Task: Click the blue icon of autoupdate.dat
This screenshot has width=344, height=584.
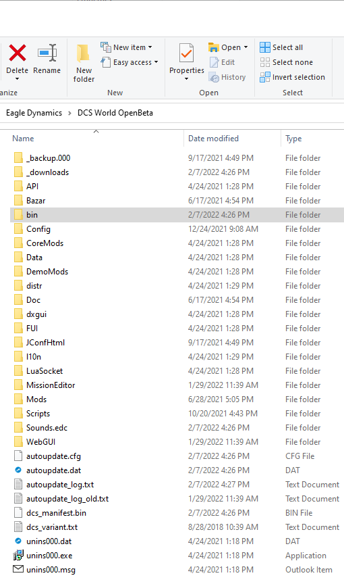Action: point(18,470)
